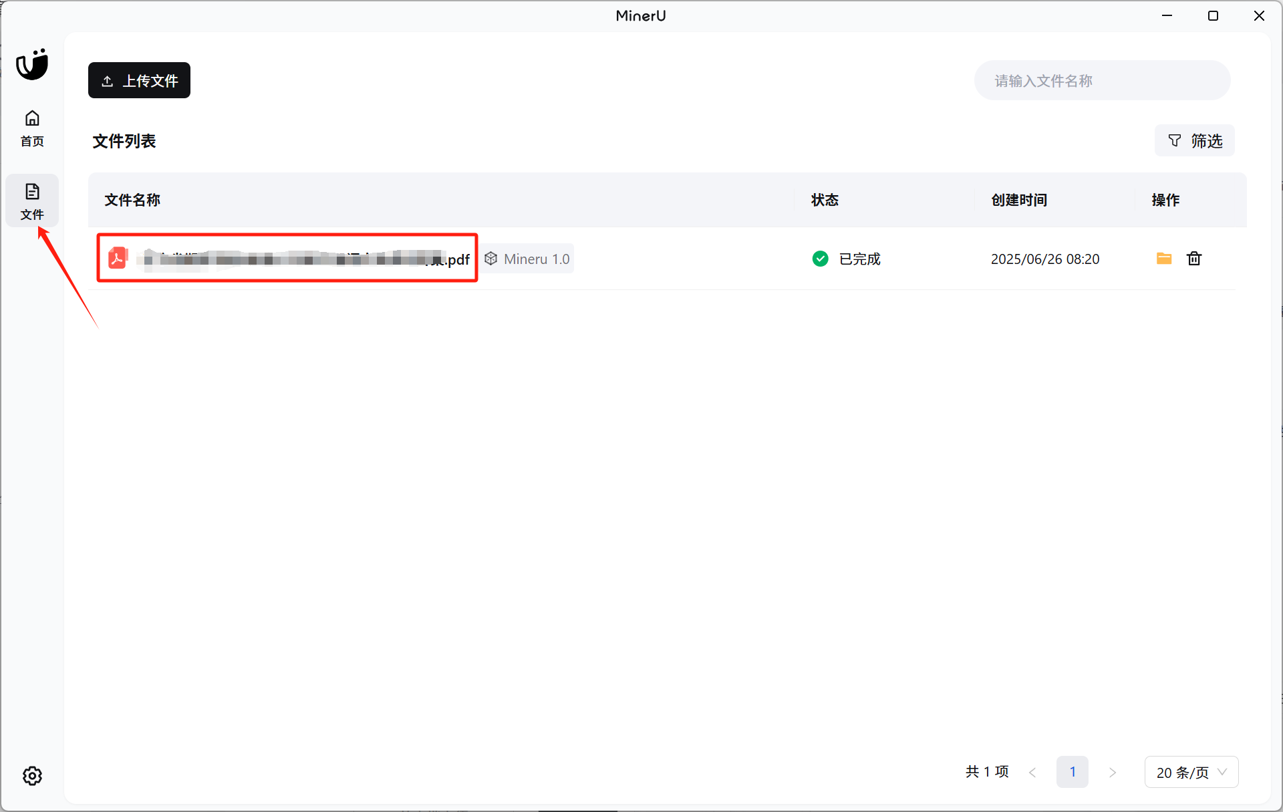Click the 创建时间 column header
The image size is (1283, 812).
click(x=1018, y=200)
